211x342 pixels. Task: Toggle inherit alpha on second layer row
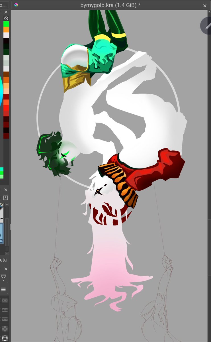(5, 310)
